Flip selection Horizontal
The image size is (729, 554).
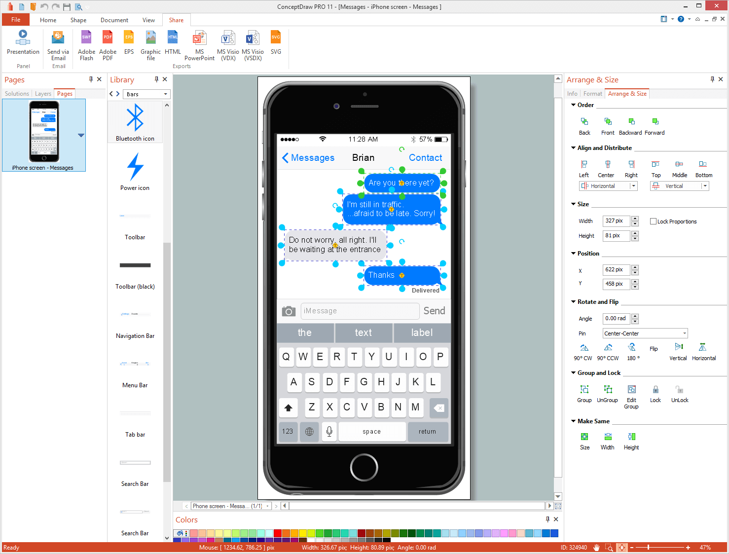[704, 352]
